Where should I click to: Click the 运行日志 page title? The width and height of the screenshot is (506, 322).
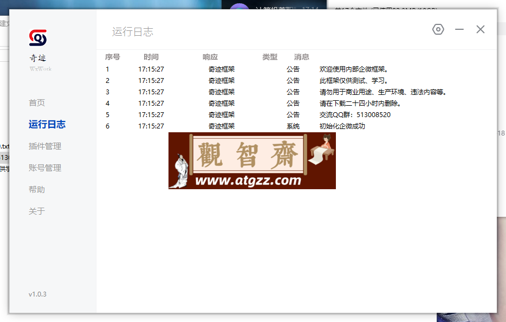[x=133, y=31]
